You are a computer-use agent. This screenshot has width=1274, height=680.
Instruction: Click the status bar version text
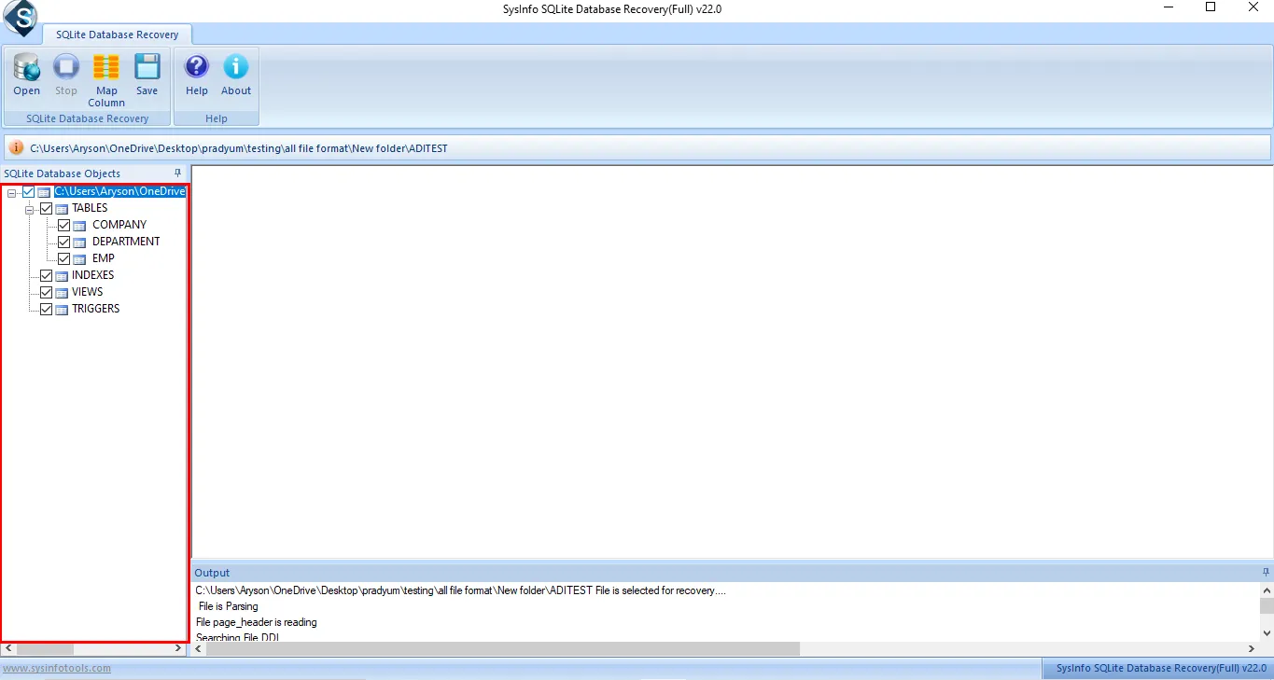(x=1161, y=668)
